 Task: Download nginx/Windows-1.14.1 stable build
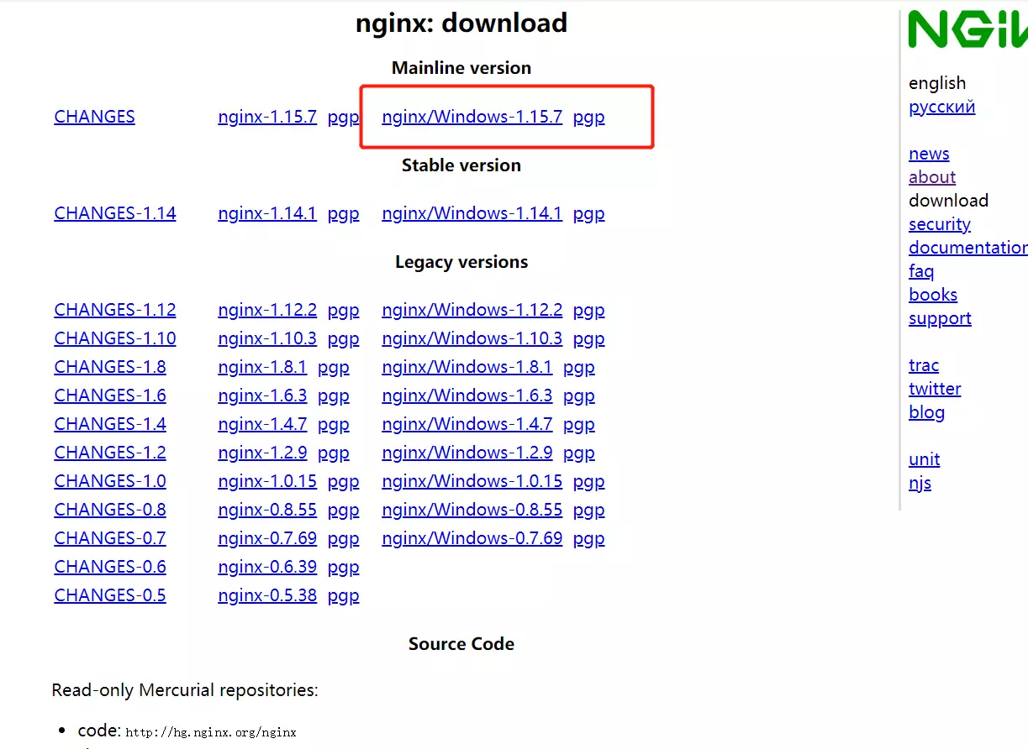click(x=472, y=213)
